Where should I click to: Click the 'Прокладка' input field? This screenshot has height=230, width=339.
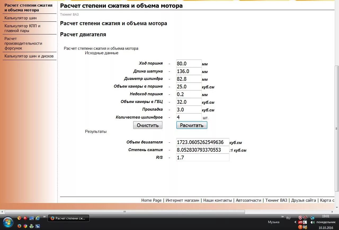189,110
